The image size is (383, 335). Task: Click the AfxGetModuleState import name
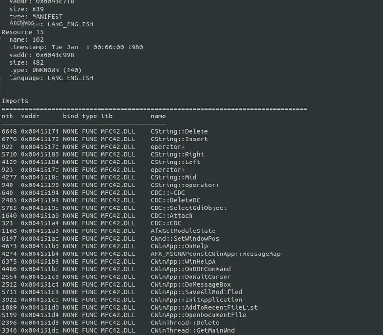[x=183, y=231]
